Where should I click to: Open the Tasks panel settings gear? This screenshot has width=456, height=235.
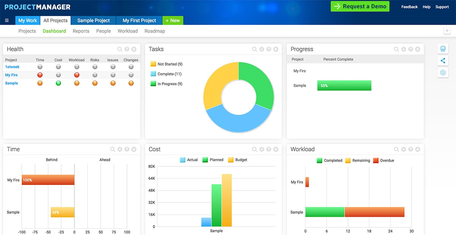(x=262, y=49)
